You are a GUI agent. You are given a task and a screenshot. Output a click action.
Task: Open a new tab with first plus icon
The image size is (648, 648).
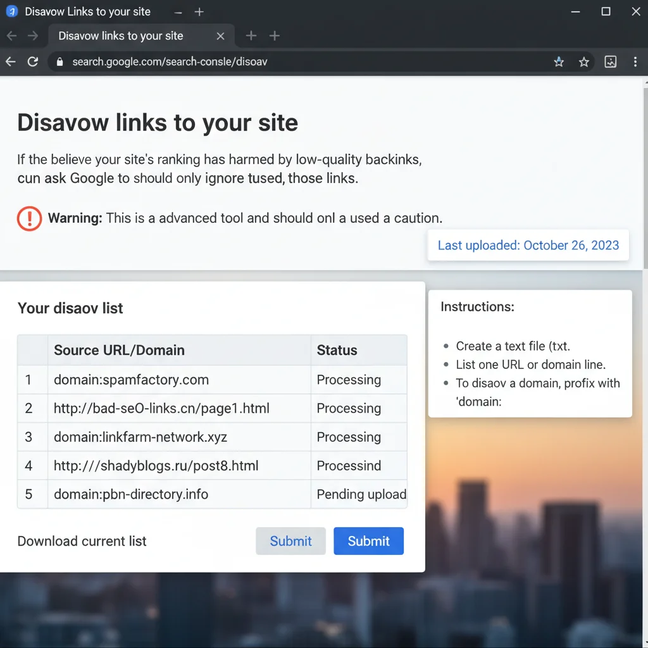[251, 36]
